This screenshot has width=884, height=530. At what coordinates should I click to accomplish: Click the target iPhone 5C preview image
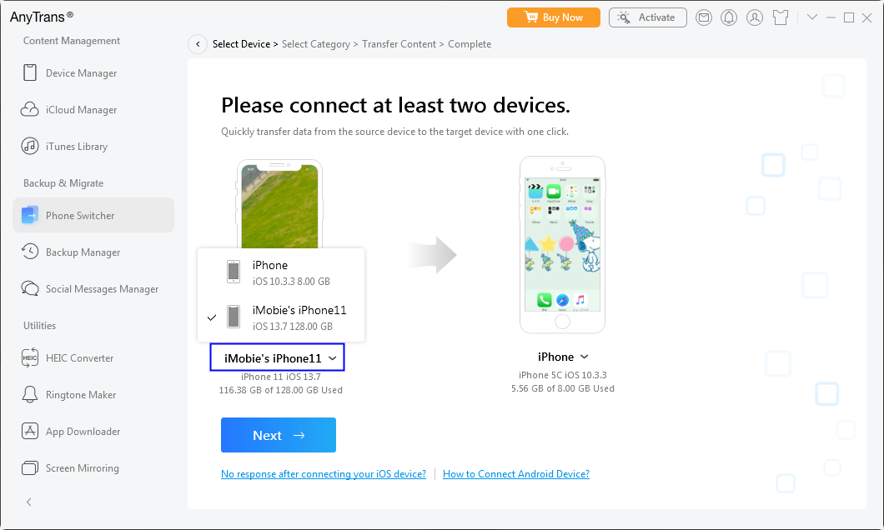click(562, 245)
